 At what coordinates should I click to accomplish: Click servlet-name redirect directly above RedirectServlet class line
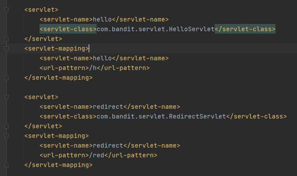[108, 107]
